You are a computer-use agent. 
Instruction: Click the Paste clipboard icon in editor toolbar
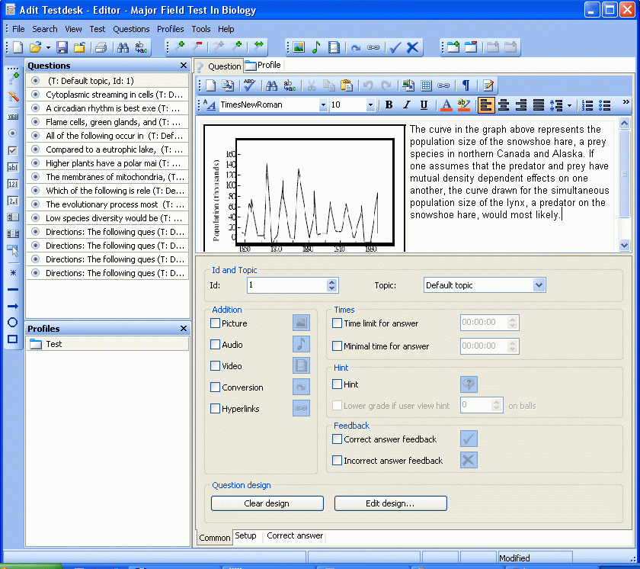(347, 85)
